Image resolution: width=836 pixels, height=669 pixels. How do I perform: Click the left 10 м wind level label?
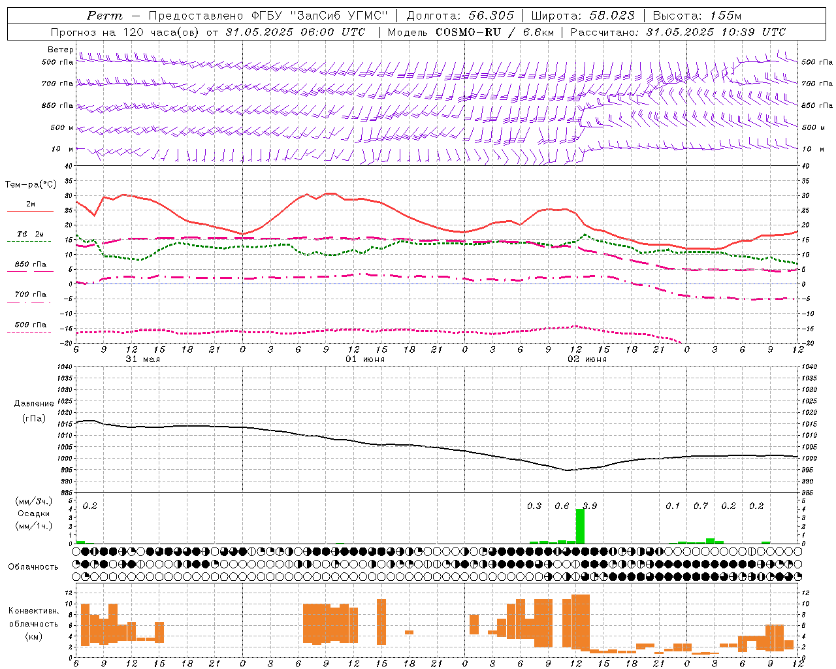[63, 149]
